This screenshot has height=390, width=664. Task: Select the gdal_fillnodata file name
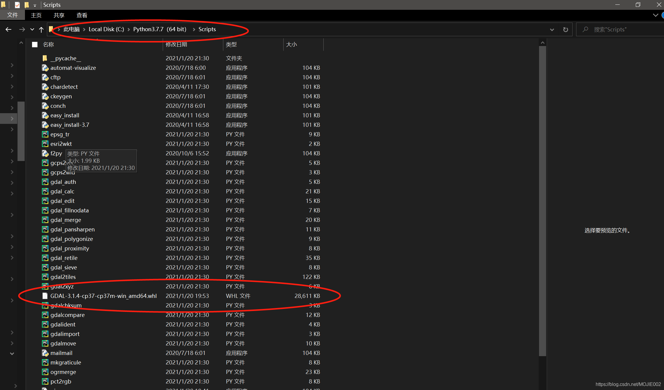(x=69, y=210)
